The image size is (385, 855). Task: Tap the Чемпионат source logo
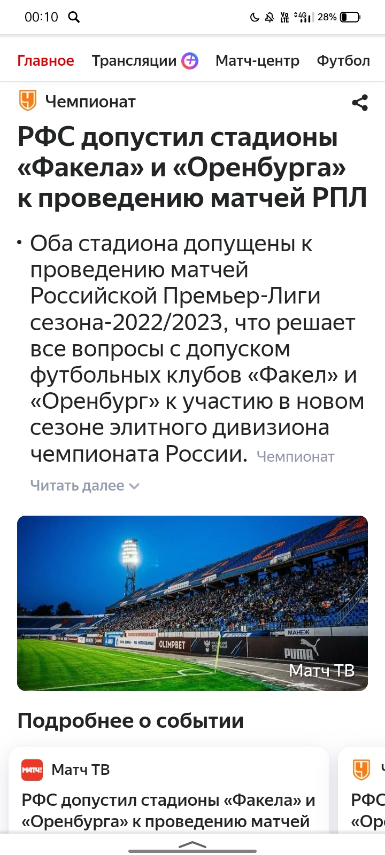27,101
